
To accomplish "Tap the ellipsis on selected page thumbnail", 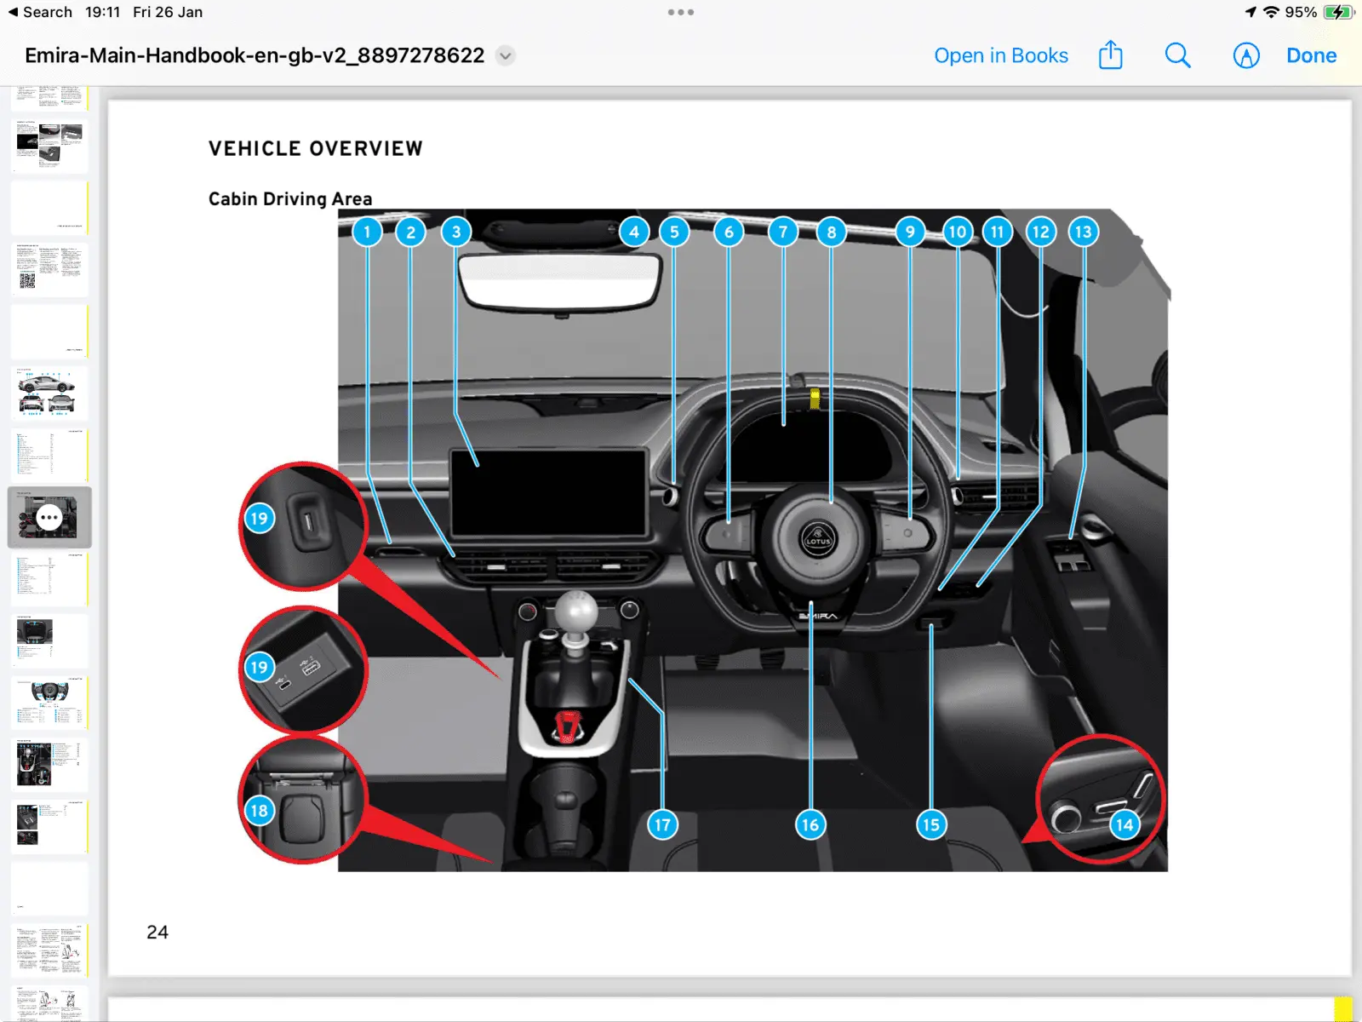I will pyautogui.click(x=49, y=517).
